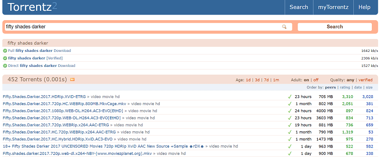Click the Search button beside query field

tap(334, 27)
